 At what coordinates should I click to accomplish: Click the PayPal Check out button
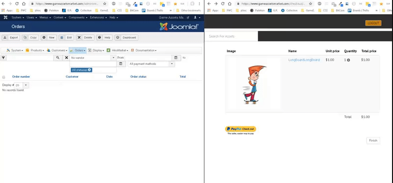[x=240, y=129]
